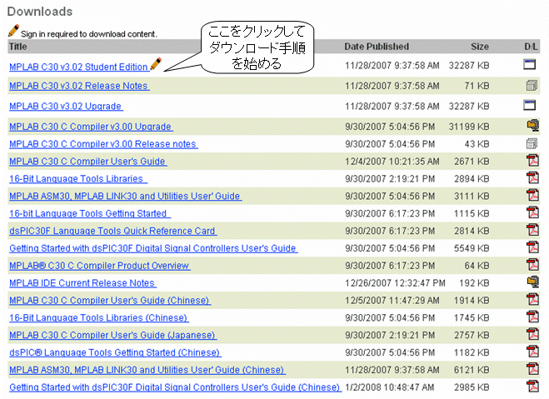Click the download icon for MPLAB C30 v3.02 Student Edition
Screen dimensions: 549x399
coord(529,64)
